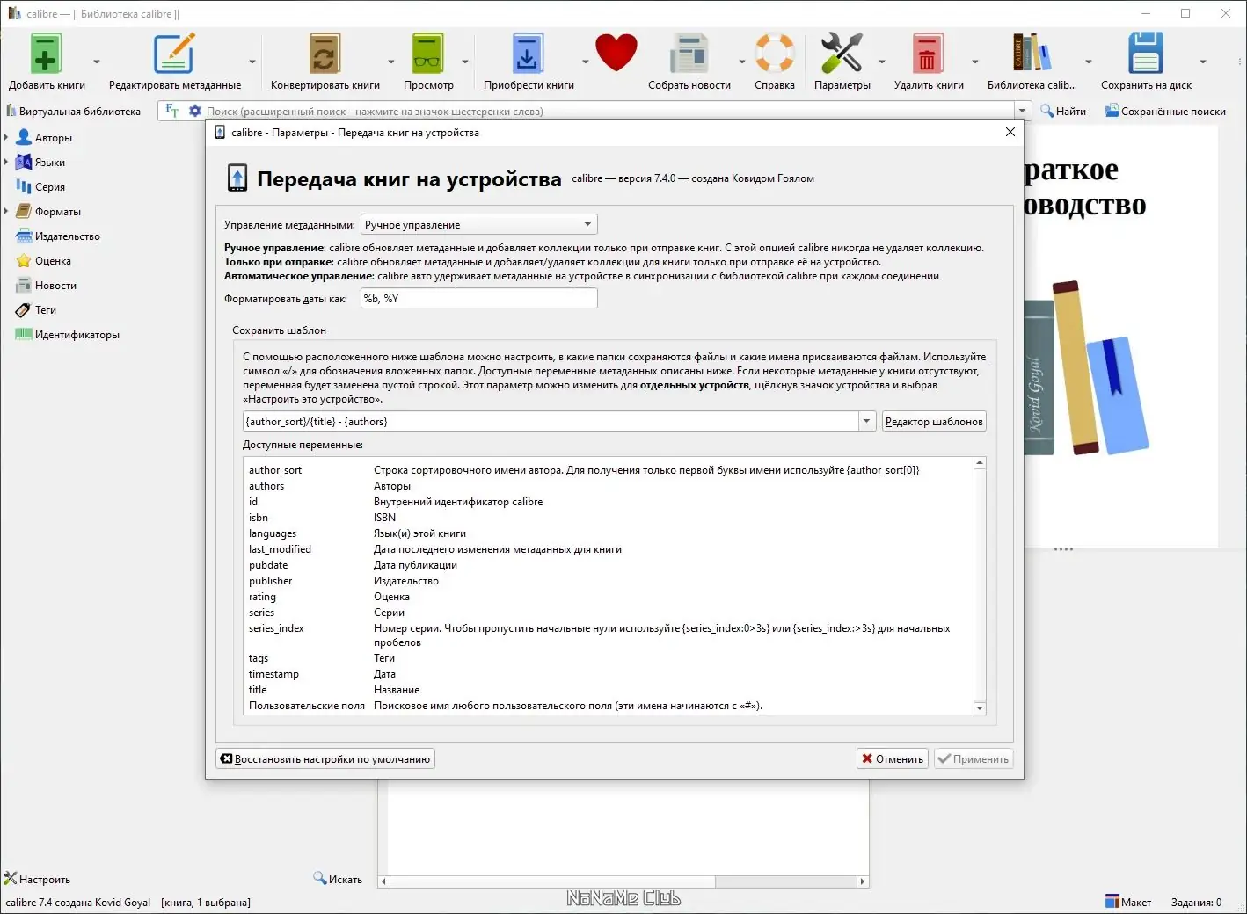This screenshot has height=914, width=1247.
Task: Expand the Languages tree node
Action: (6, 163)
